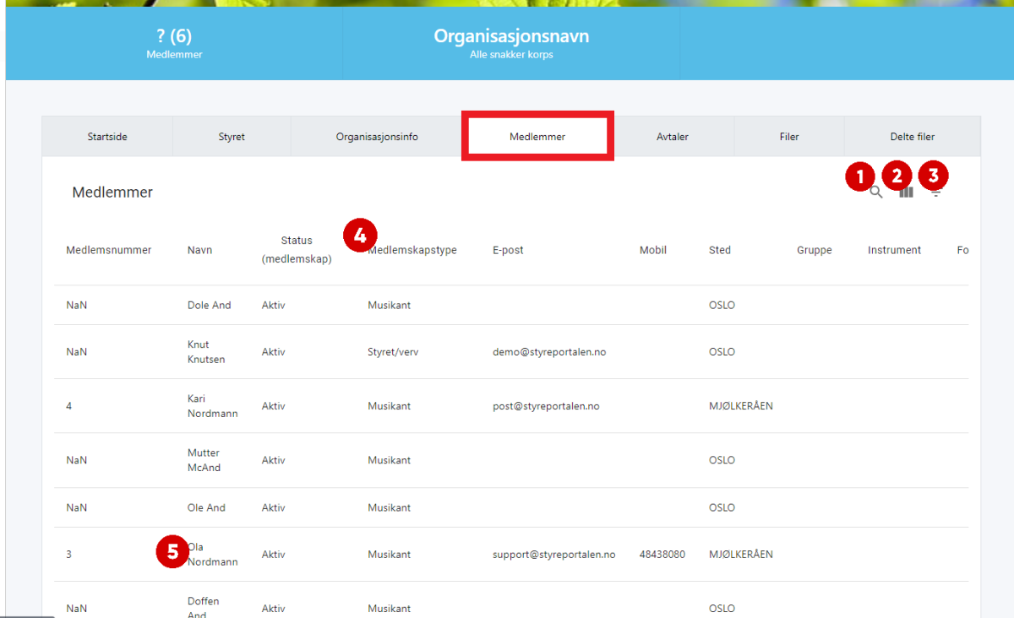The image size is (1014, 618).
Task: Switch to the Startside tab
Action: (x=107, y=137)
